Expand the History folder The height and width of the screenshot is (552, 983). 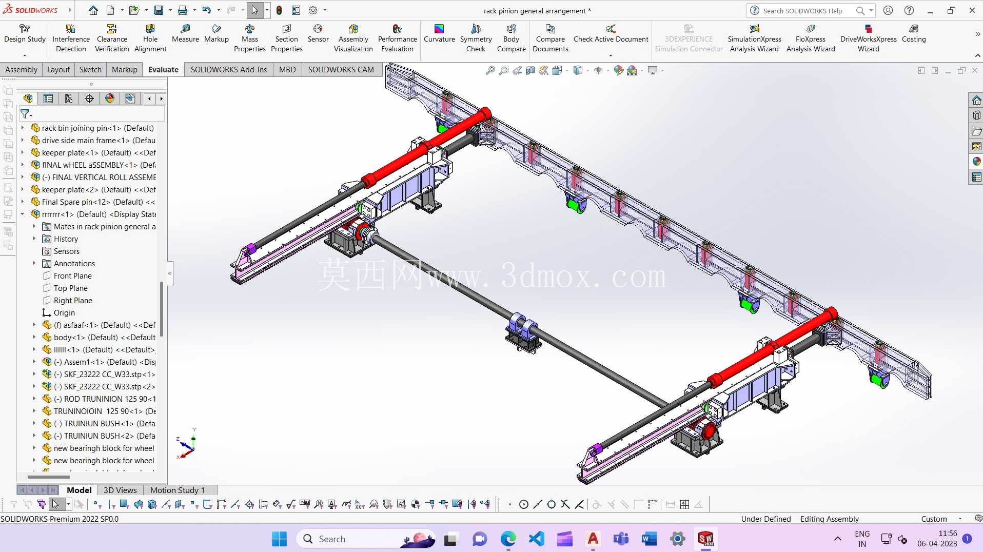tap(34, 239)
